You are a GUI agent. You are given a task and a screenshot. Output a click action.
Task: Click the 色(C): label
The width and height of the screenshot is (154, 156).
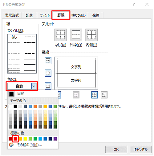point(12,79)
